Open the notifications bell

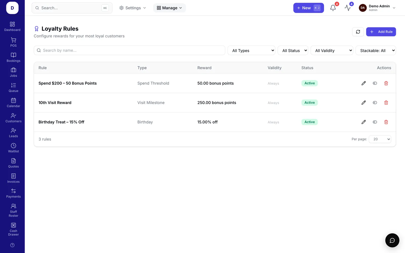[x=333, y=8]
